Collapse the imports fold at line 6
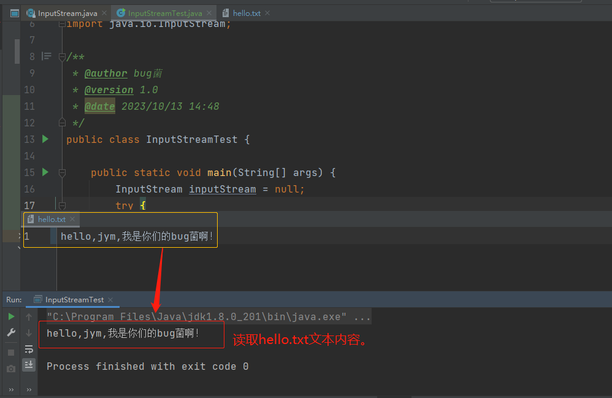The height and width of the screenshot is (398, 612). pos(62,24)
